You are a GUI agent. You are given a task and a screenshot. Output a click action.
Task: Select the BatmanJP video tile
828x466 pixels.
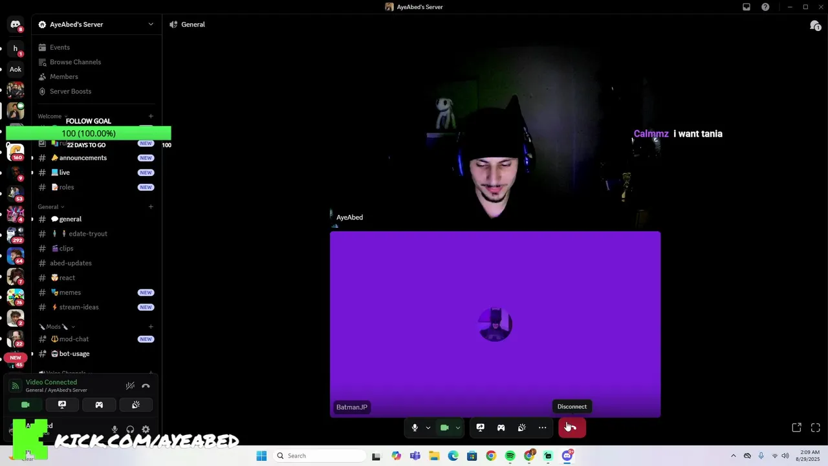(x=496, y=324)
